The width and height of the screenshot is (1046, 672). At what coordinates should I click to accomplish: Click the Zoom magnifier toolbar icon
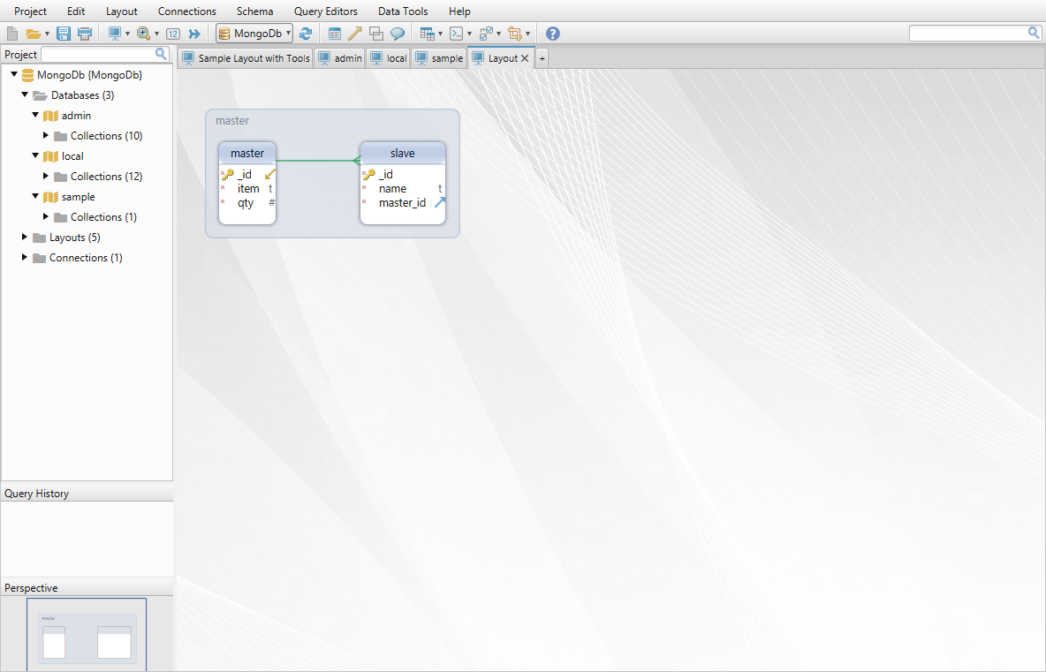(143, 34)
